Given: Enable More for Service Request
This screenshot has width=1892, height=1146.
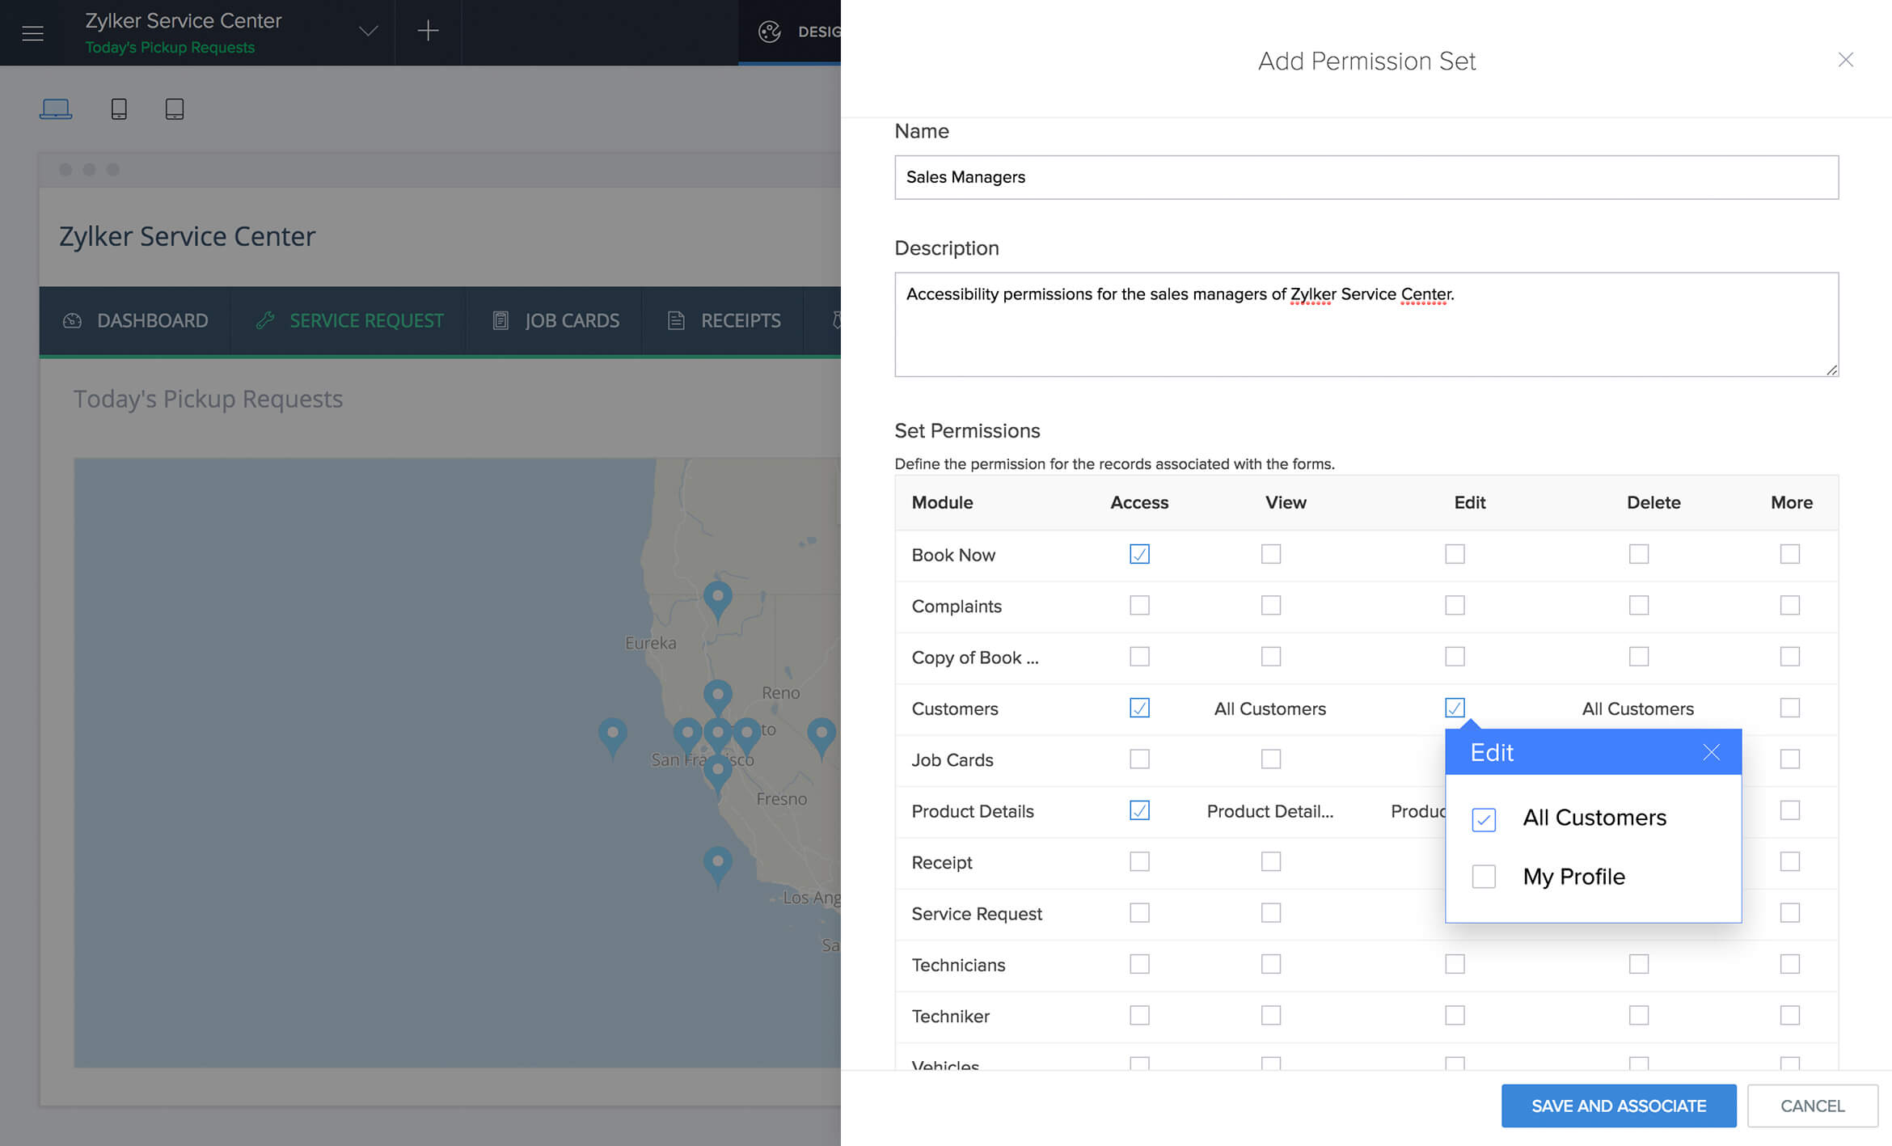Looking at the screenshot, I should coord(1790,912).
